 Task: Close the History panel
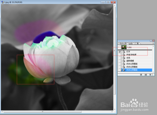(153, 41)
